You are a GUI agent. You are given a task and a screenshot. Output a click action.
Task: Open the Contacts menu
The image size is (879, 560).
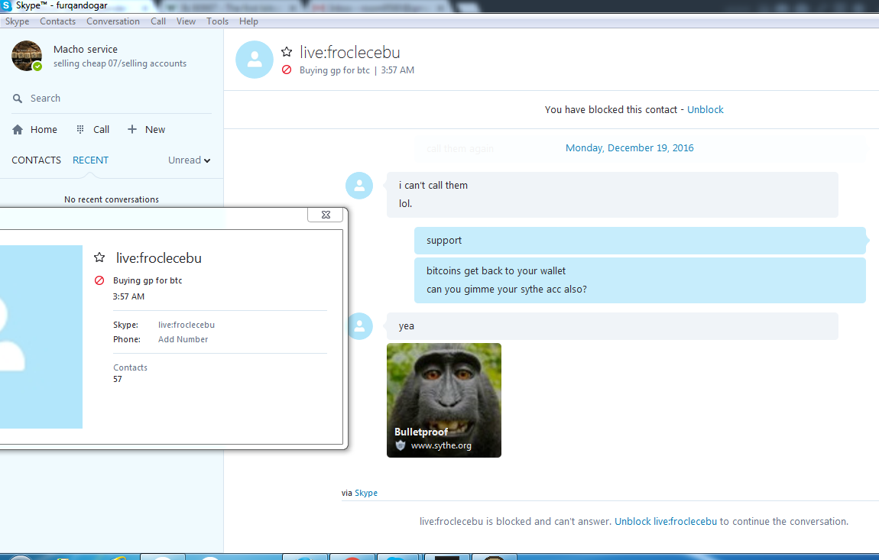click(58, 21)
